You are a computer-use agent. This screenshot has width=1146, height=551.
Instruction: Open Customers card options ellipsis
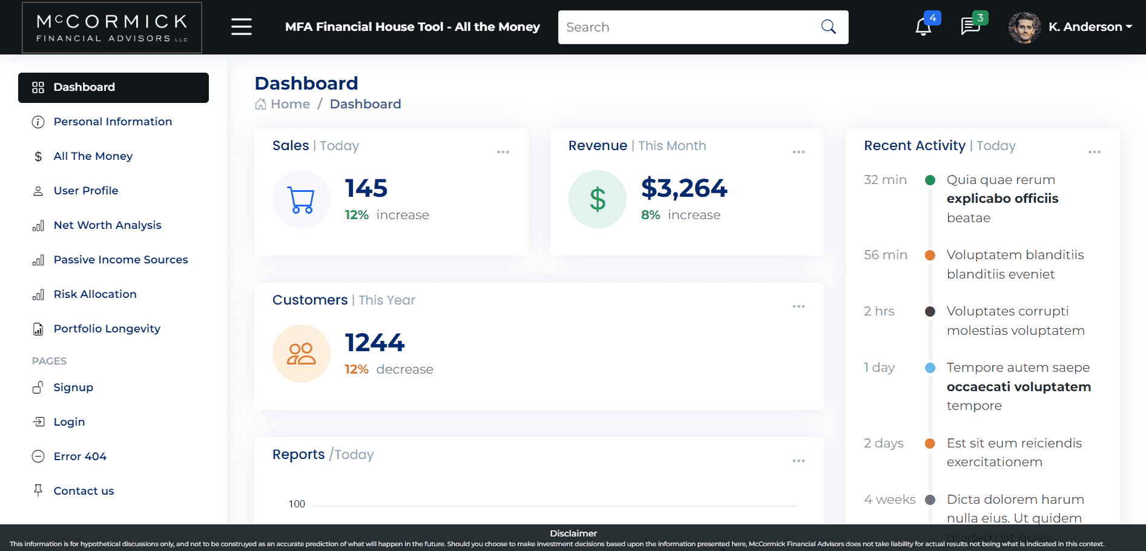[799, 306]
